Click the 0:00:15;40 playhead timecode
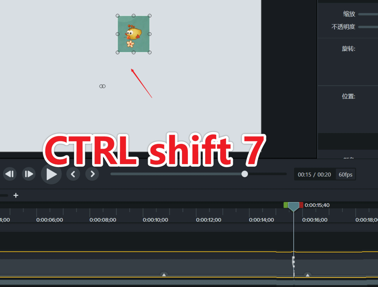The width and height of the screenshot is (378, 287). pyautogui.click(x=317, y=205)
